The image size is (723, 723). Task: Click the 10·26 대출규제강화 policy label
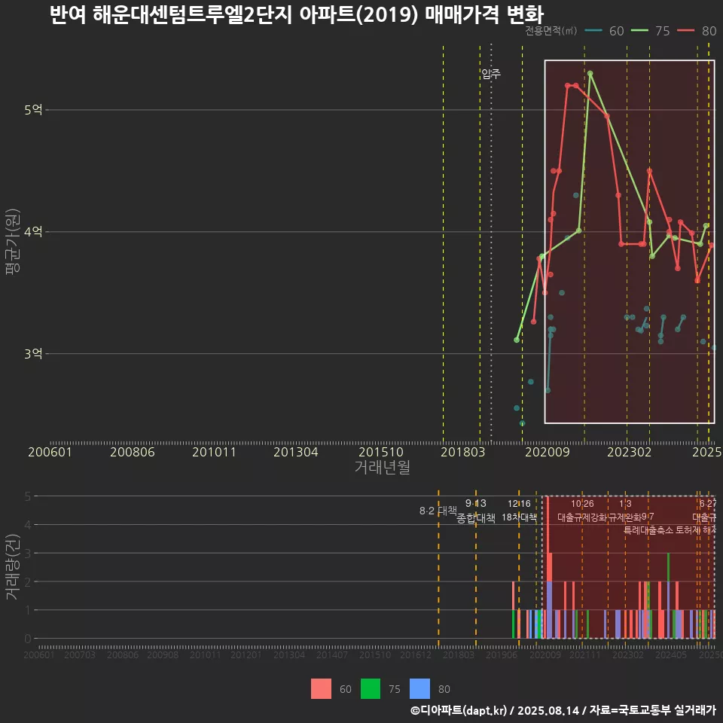[582, 511]
